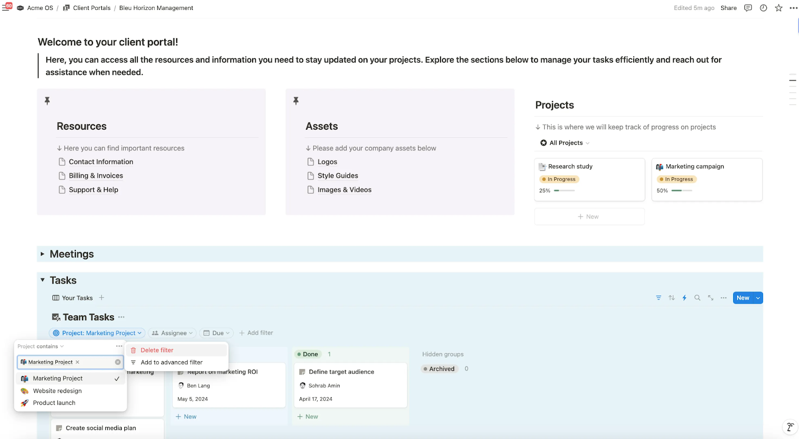Click + New under Report on marketing ROI
This screenshot has height=439, width=799.
[186, 417]
